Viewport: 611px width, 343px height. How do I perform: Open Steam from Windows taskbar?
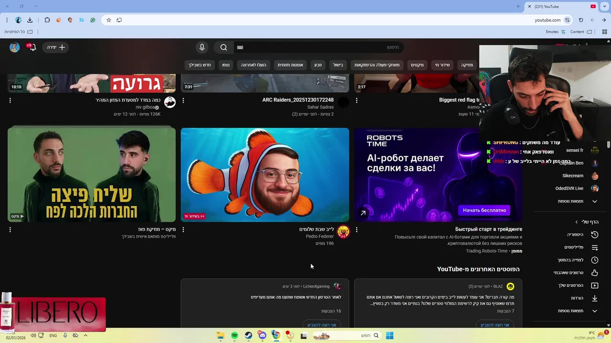(248, 335)
